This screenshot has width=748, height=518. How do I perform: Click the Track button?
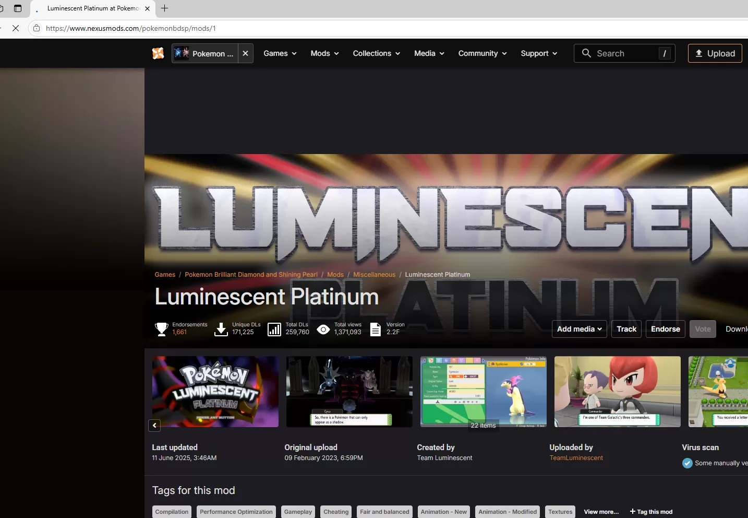coord(626,329)
